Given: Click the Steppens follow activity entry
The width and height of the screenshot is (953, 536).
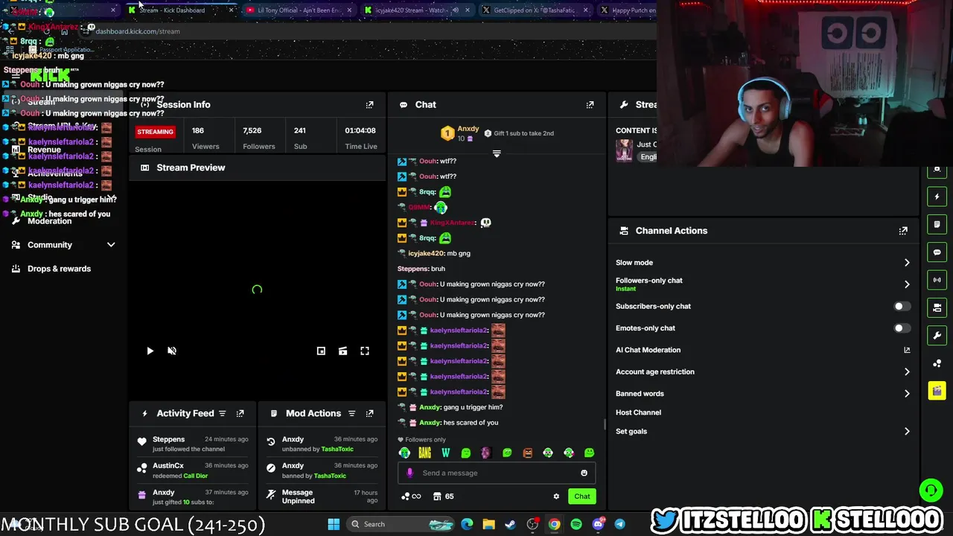Looking at the screenshot, I should [x=193, y=444].
